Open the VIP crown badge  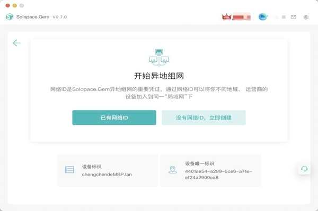point(226,17)
